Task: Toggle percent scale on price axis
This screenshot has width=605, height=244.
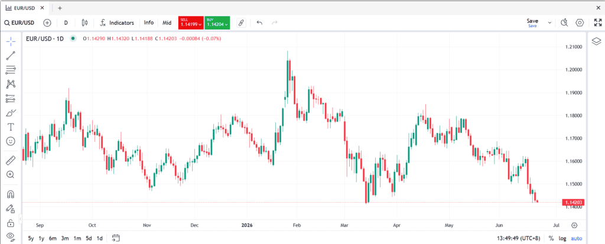Action: tap(551, 239)
